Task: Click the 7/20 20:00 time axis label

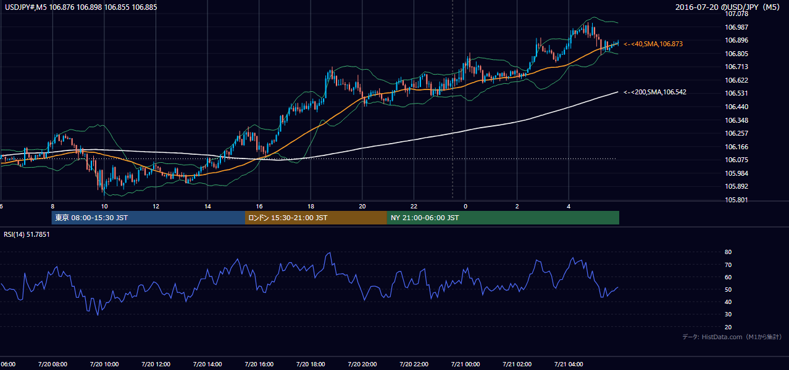Action: pyautogui.click(x=362, y=364)
